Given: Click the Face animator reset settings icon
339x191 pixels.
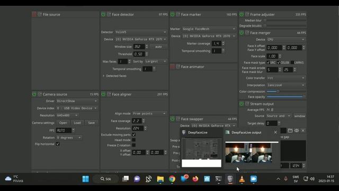Looking at the screenshot, I should coord(178,66).
